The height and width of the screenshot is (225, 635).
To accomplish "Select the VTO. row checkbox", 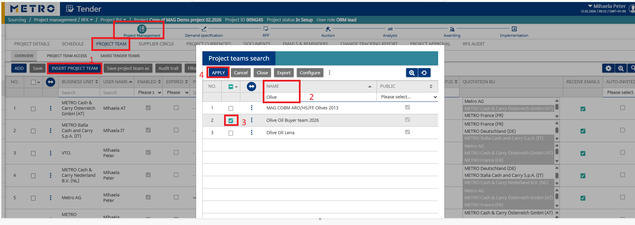I will pos(33,153).
